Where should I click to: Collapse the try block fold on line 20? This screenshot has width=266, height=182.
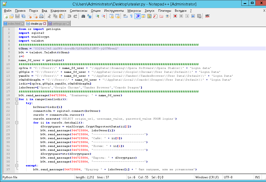point(17,103)
